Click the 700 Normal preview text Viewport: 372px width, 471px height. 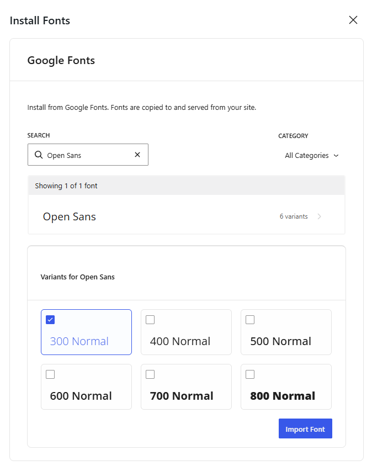182,396
